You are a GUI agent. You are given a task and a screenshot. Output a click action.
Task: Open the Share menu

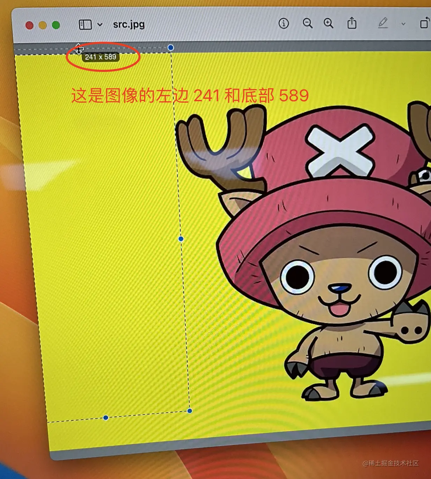click(x=352, y=23)
